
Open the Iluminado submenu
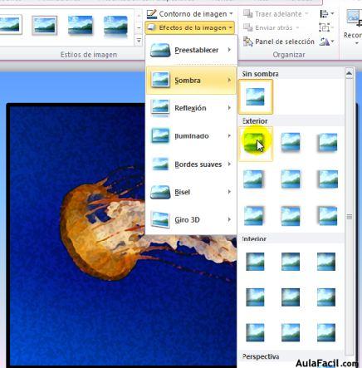(x=191, y=136)
